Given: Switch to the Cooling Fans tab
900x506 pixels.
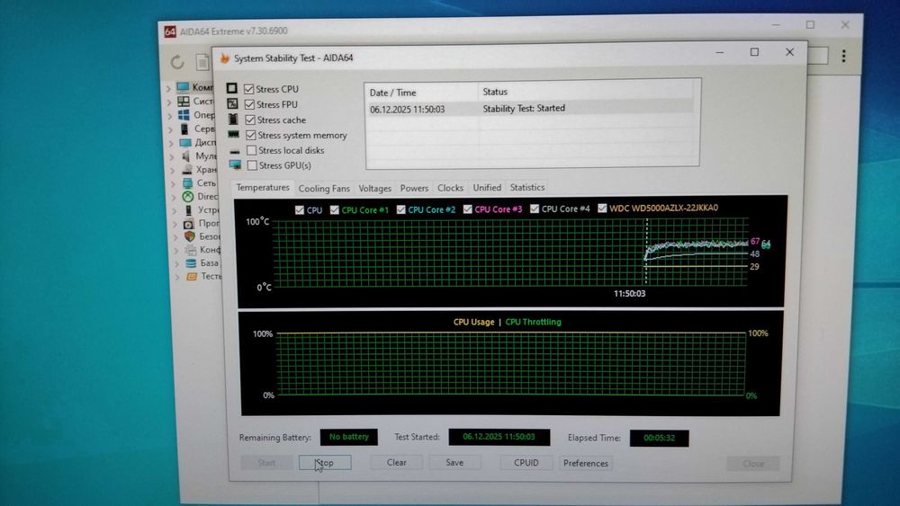Looking at the screenshot, I should click(324, 189).
